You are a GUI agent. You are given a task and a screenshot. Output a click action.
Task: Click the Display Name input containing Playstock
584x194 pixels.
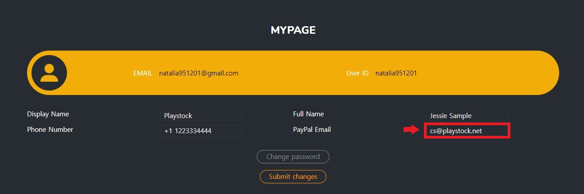click(x=201, y=115)
